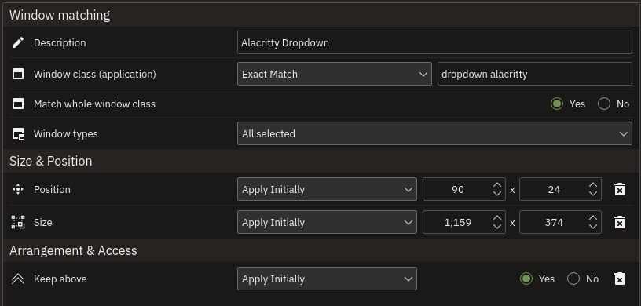Click the pencil icon beside Description
Viewport: 641px width, 306px height.
point(18,42)
